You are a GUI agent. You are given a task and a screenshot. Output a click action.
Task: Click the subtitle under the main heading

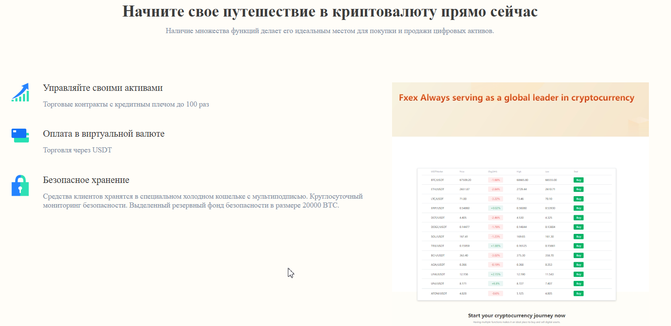[x=330, y=31]
